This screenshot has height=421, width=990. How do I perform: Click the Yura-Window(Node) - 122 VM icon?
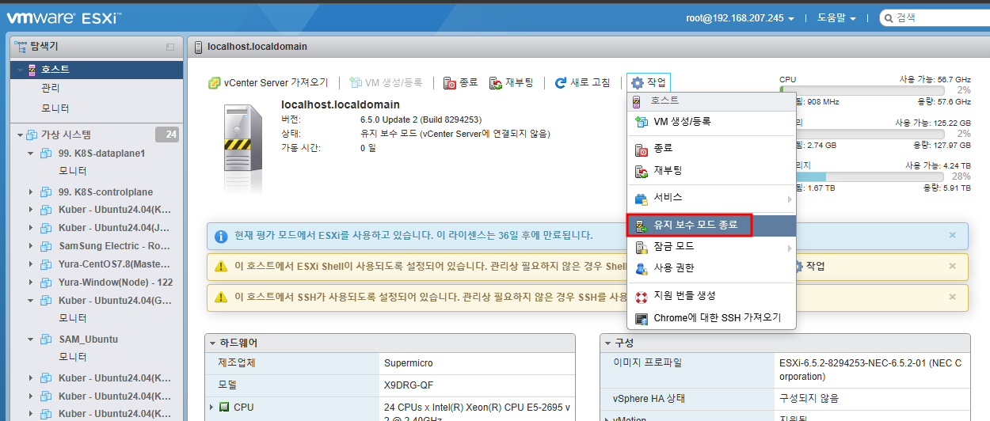(46, 283)
